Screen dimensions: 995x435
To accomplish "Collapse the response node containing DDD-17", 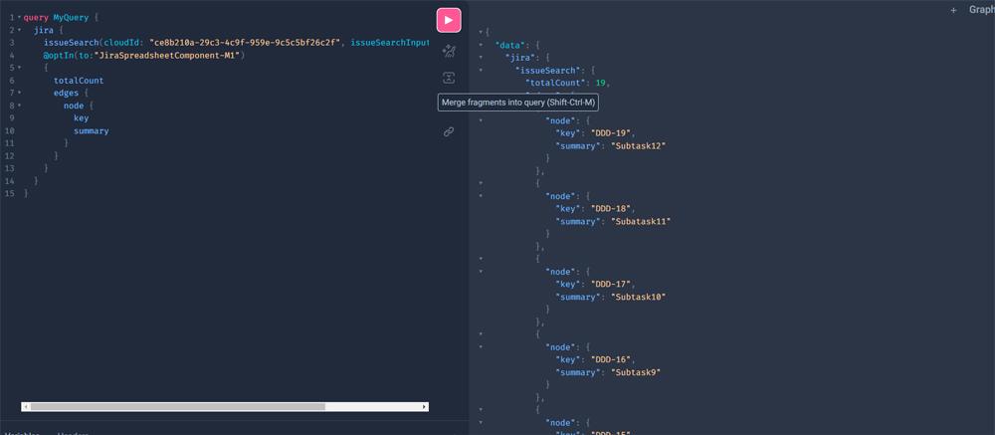I will coord(481,271).
